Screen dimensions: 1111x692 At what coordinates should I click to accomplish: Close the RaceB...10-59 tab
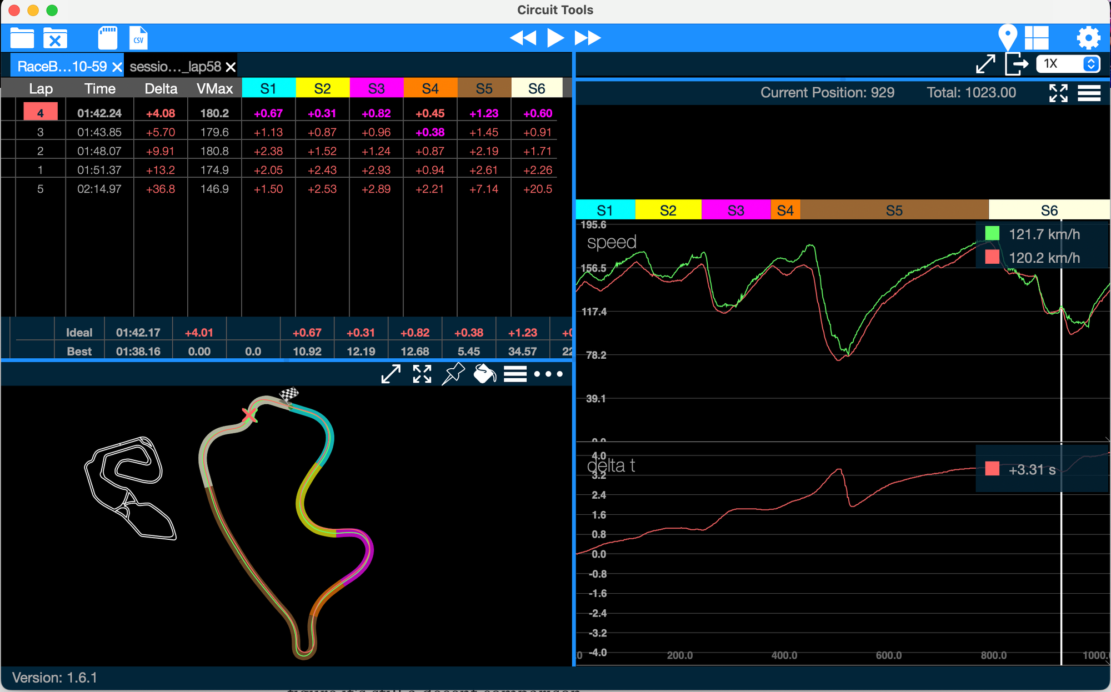tap(117, 67)
